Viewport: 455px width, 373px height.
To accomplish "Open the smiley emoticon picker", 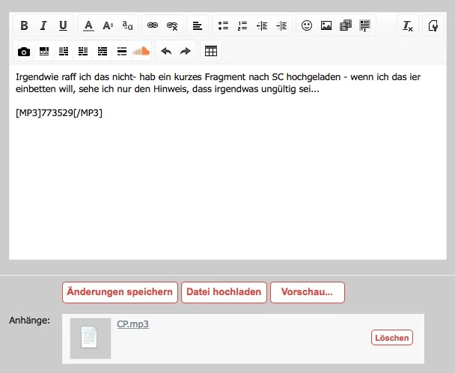I will click(x=307, y=26).
